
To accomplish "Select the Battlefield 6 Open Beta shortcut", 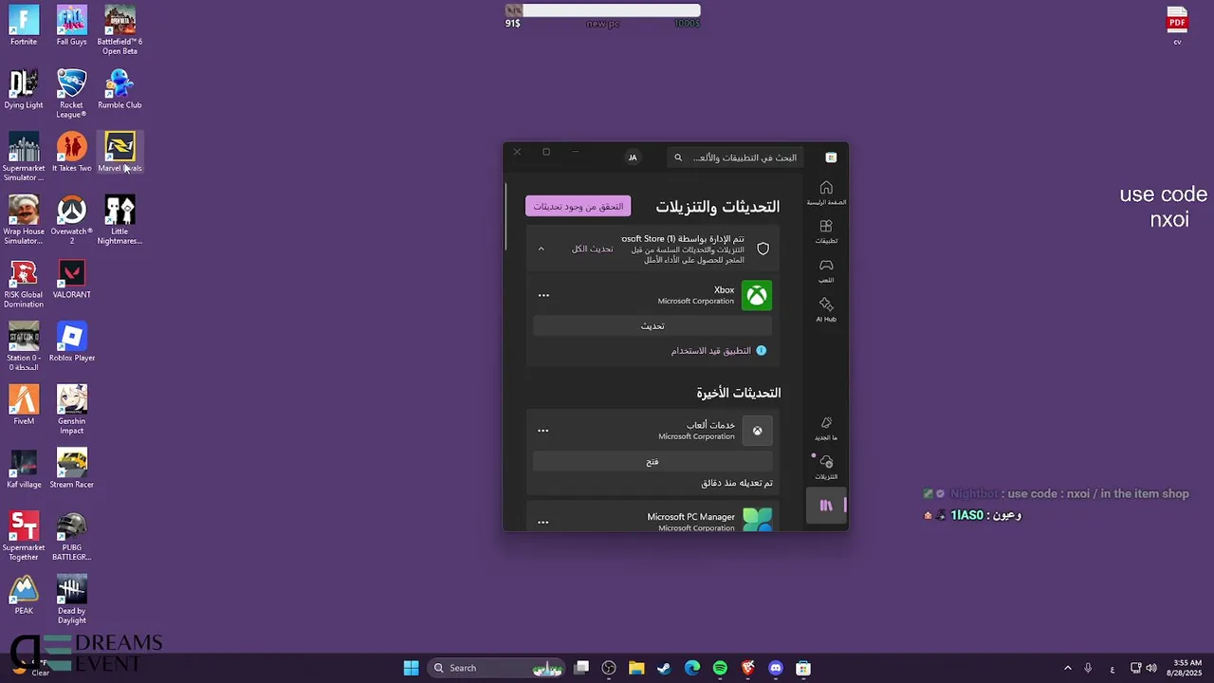I will (120, 30).
